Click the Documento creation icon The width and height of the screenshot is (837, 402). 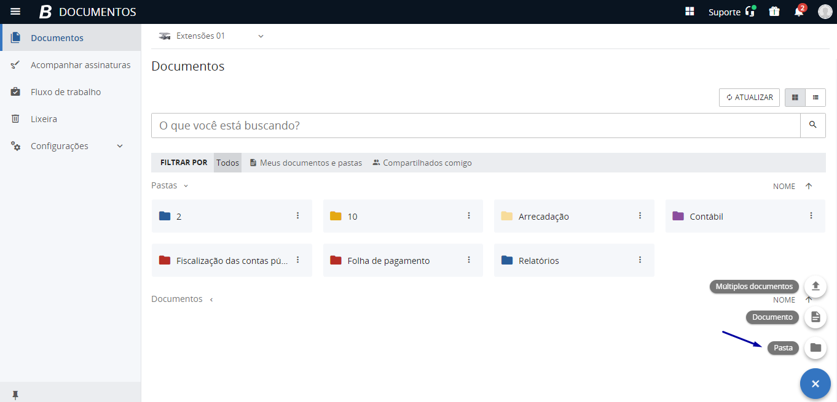click(815, 317)
